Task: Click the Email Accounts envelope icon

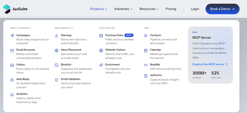Action: coord(12,51)
